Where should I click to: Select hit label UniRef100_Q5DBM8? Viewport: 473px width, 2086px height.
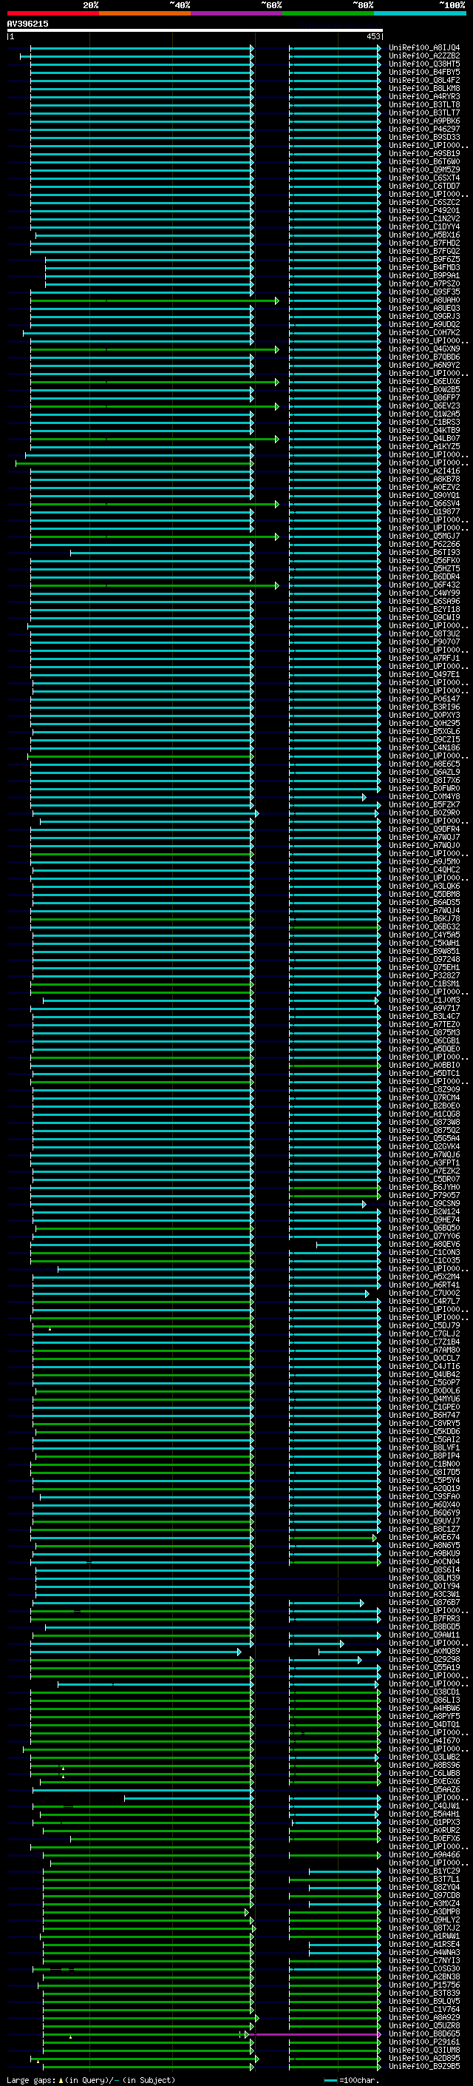coord(423,894)
